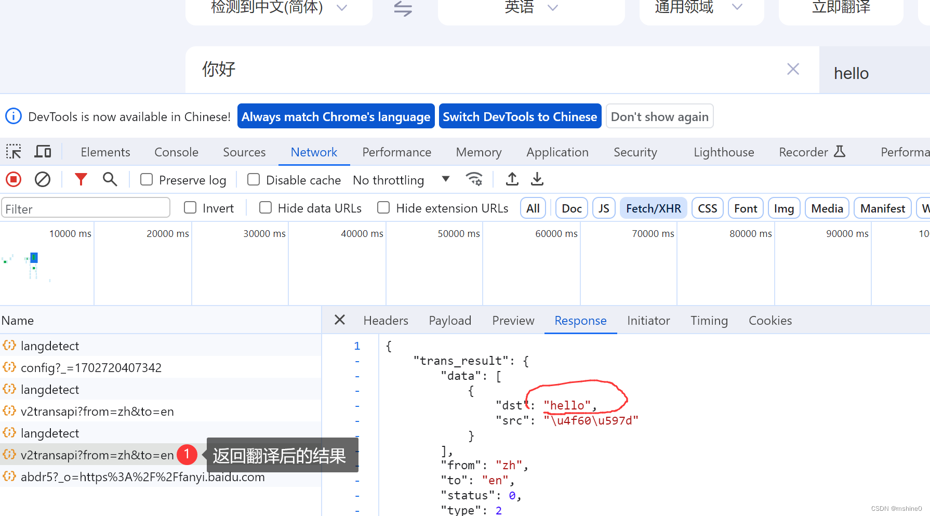Toggle the red filter funnel icon
This screenshot has height=516, width=930.
(81, 180)
